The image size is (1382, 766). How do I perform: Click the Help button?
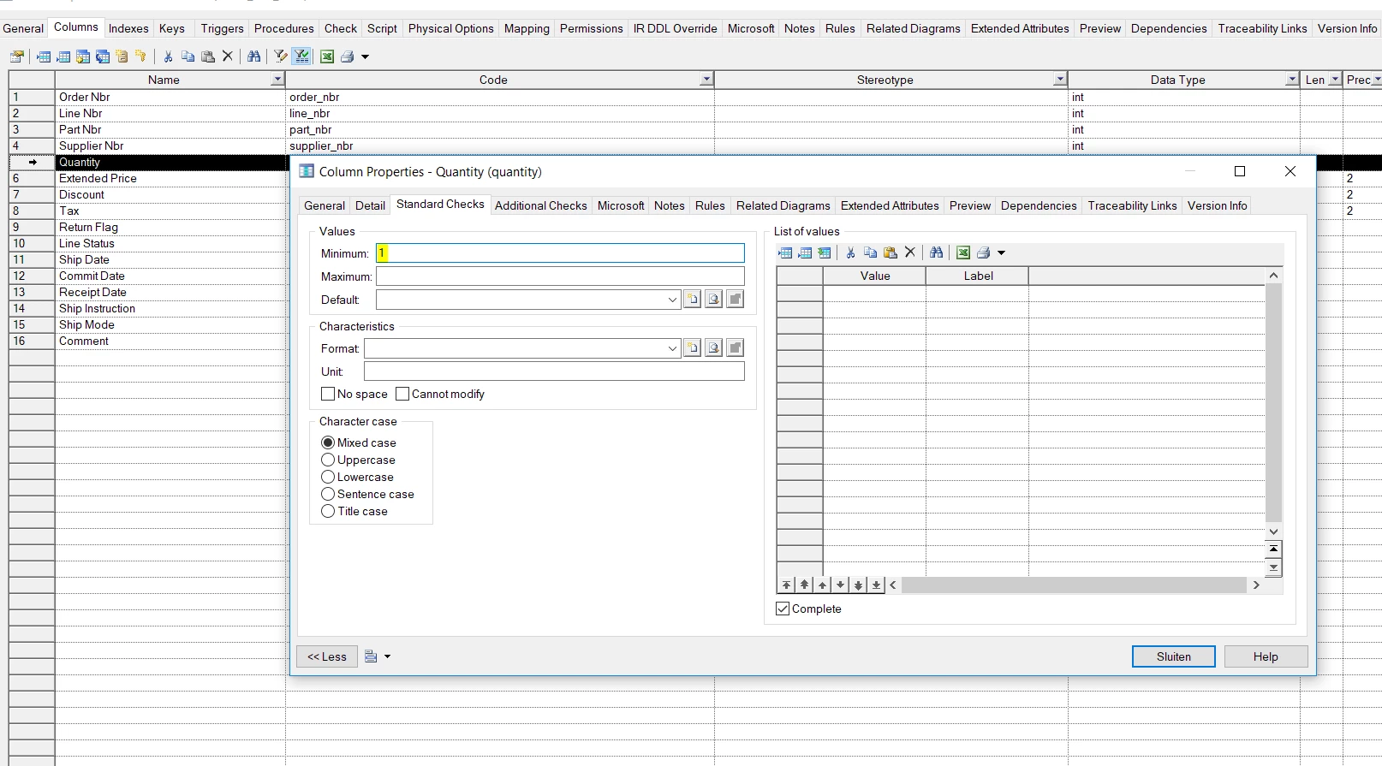(1266, 656)
